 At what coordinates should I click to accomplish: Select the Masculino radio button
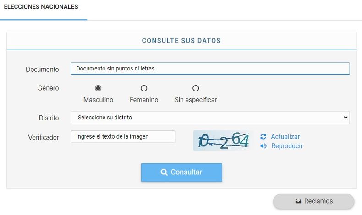pyautogui.click(x=98, y=88)
